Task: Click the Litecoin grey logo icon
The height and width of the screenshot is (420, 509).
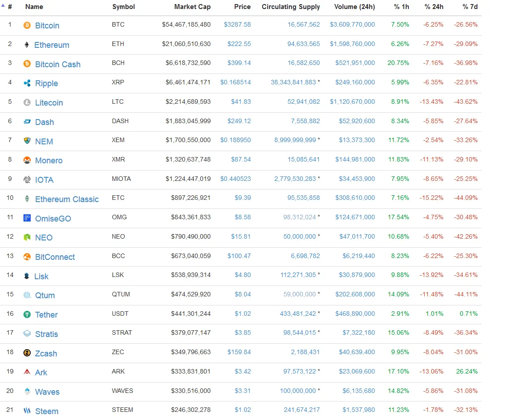Action: (x=27, y=102)
